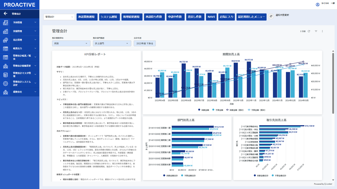Open the 集計期間単位 月別 dropdown
The height and width of the screenshot is (189, 337).
coord(71,43)
